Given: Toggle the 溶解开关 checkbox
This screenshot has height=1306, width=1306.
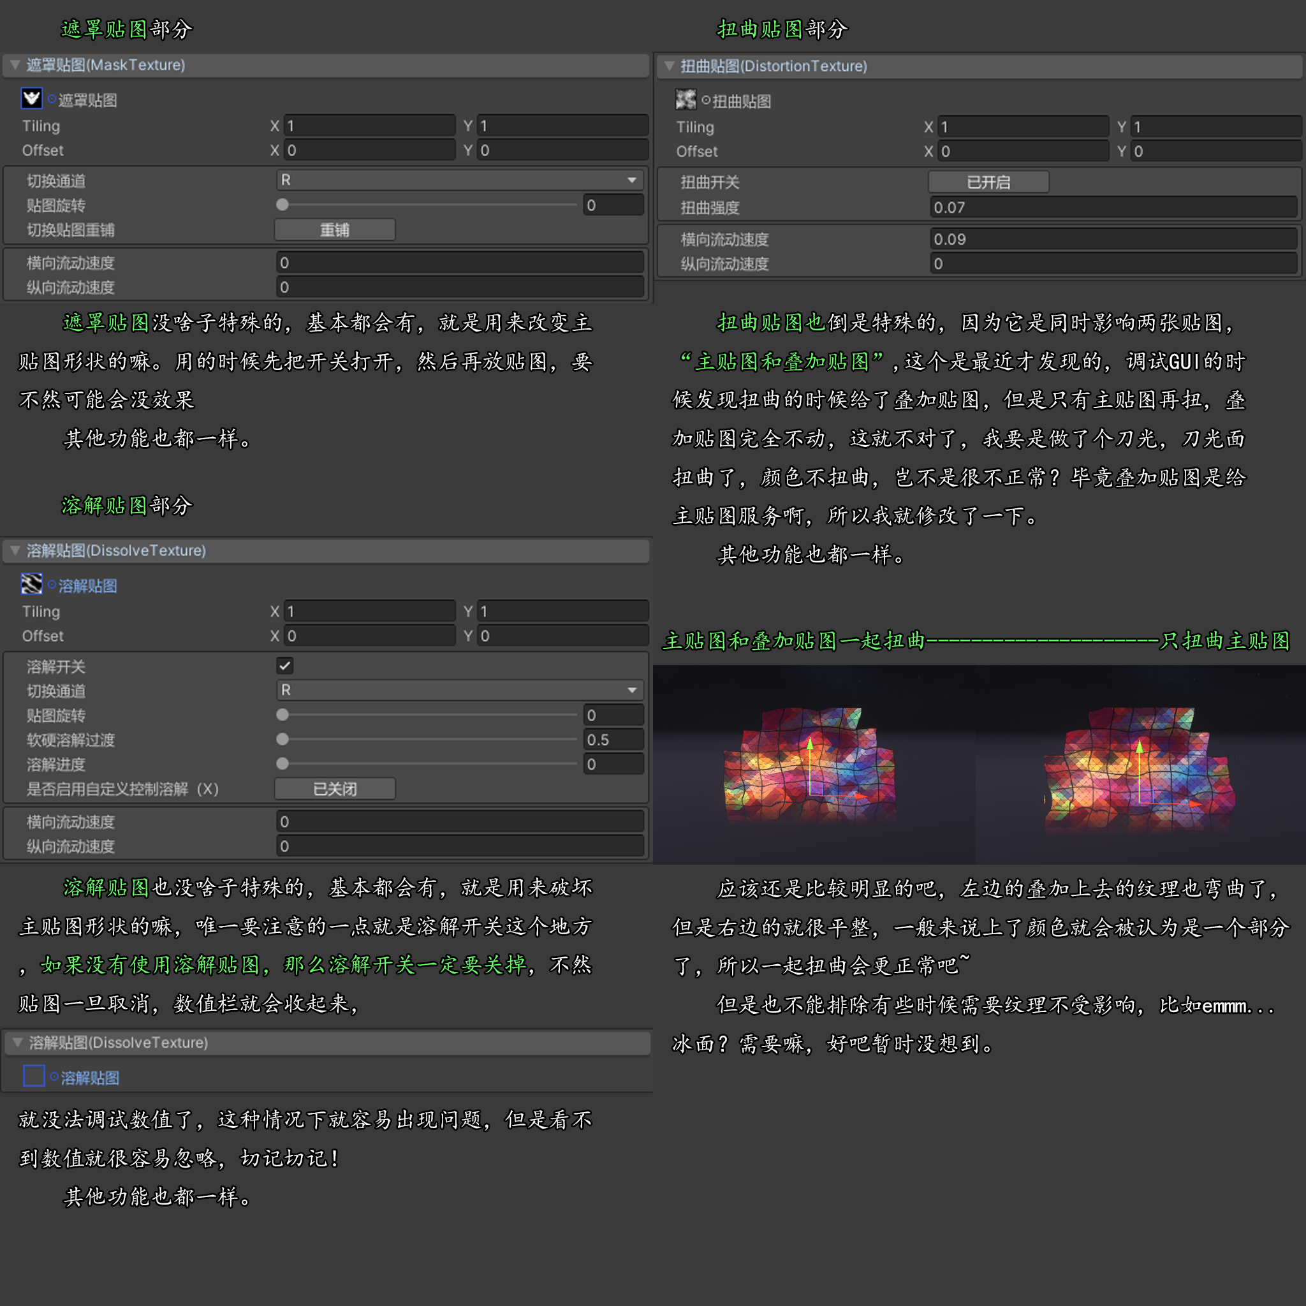Looking at the screenshot, I should pyautogui.click(x=284, y=666).
